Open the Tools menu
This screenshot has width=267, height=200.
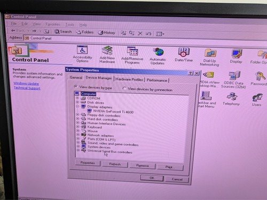click(69, 24)
